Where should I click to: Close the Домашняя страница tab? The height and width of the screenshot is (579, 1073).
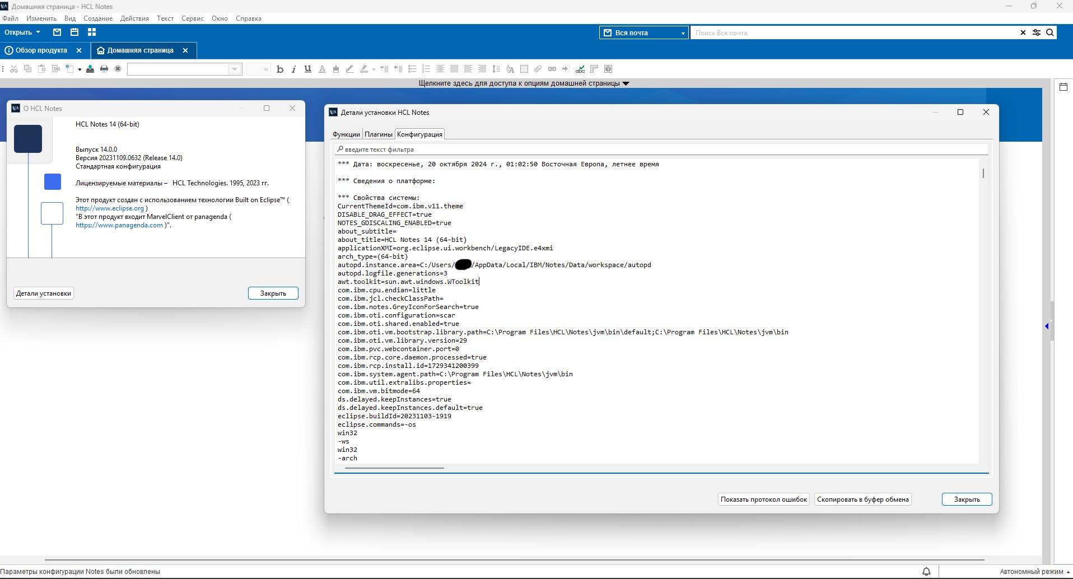[x=185, y=50]
